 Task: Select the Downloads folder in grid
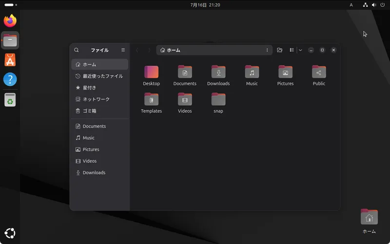point(218,72)
